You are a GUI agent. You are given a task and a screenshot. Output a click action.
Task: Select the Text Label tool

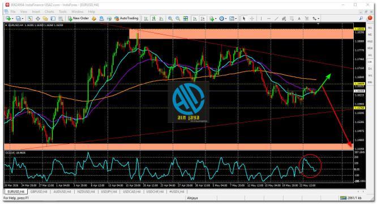(307, 19)
